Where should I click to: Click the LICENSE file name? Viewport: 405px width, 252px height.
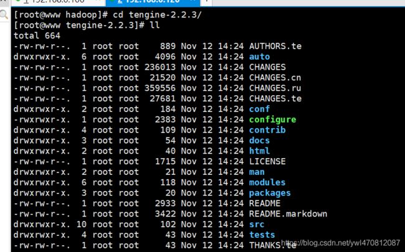coord(267,161)
